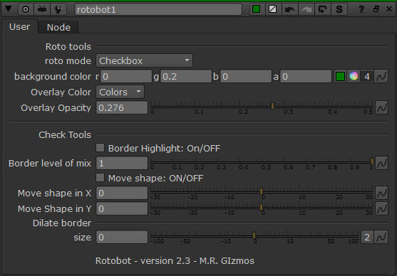Open help via the question mark icon
The image size is (397, 276).
pyautogui.click(x=361, y=9)
